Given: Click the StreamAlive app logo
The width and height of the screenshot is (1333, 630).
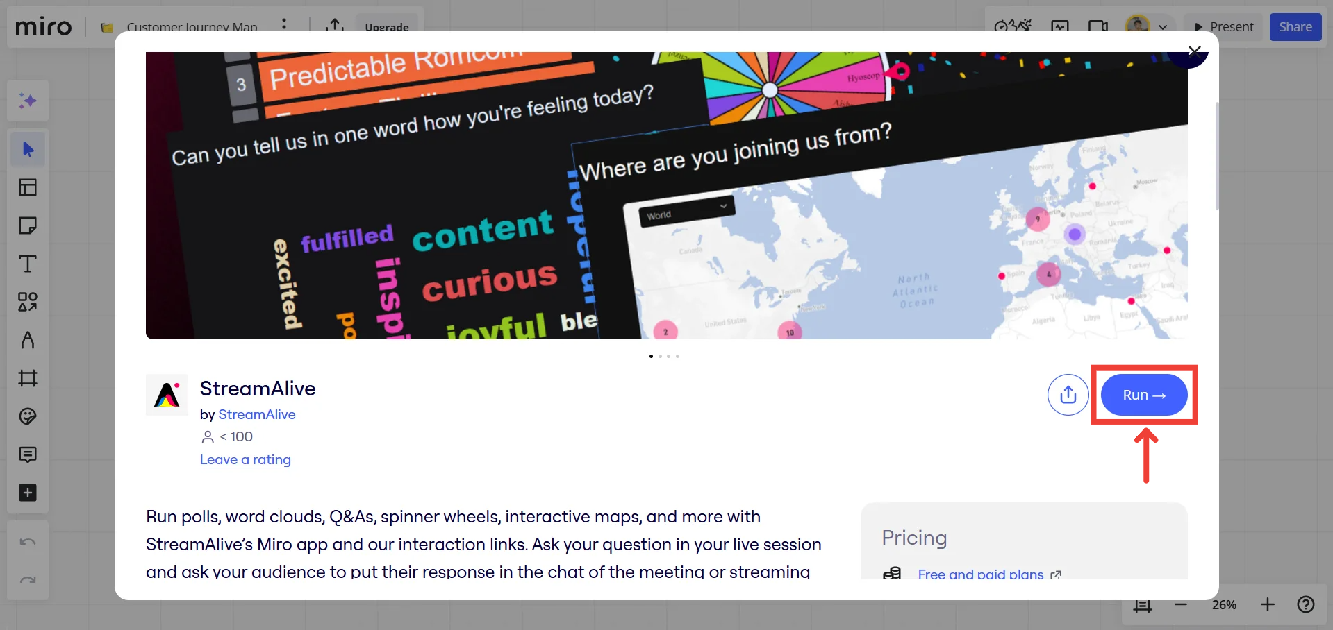Looking at the screenshot, I should coord(167,395).
